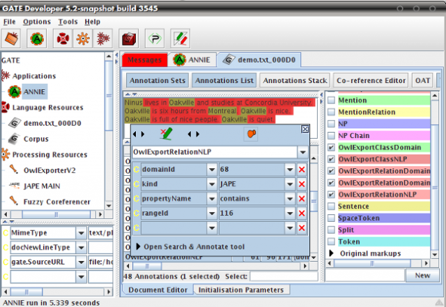The height and width of the screenshot is (307, 446).
Task: Click the new language resource toolbar icon
Action: point(63,38)
